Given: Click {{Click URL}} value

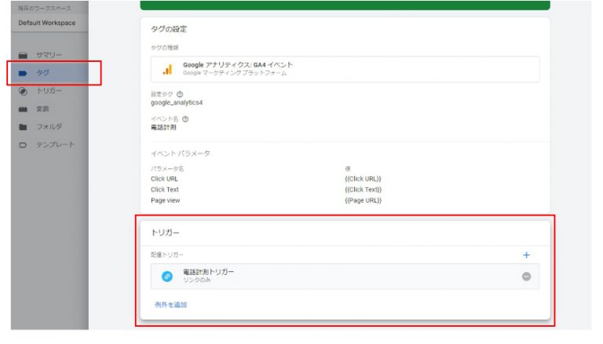Looking at the screenshot, I should tap(363, 179).
